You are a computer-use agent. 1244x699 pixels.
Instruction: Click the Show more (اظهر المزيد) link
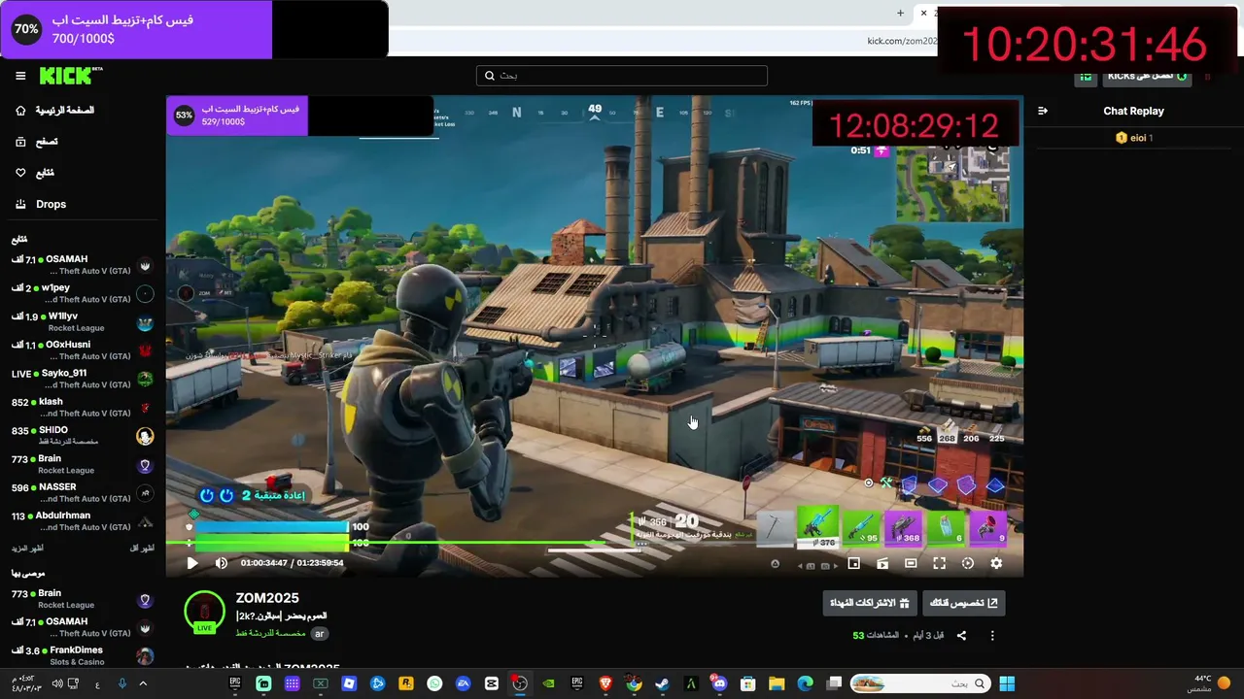28,549
